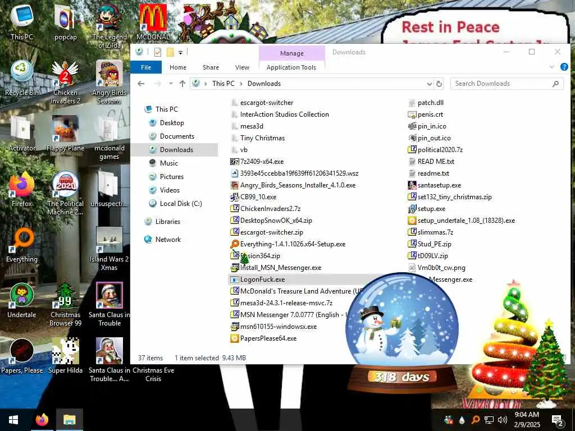Open the notification center icon
Image resolution: width=575 pixels, height=431 pixels.
558,420
